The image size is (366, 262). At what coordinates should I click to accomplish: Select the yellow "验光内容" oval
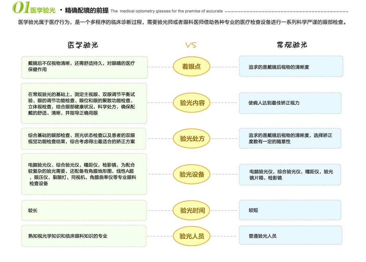pyautogui.click(x=192, y=103)
